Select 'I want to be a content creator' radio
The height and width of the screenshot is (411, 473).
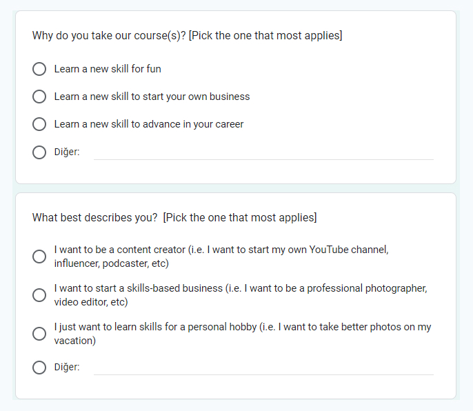click(x=39, y=257)
